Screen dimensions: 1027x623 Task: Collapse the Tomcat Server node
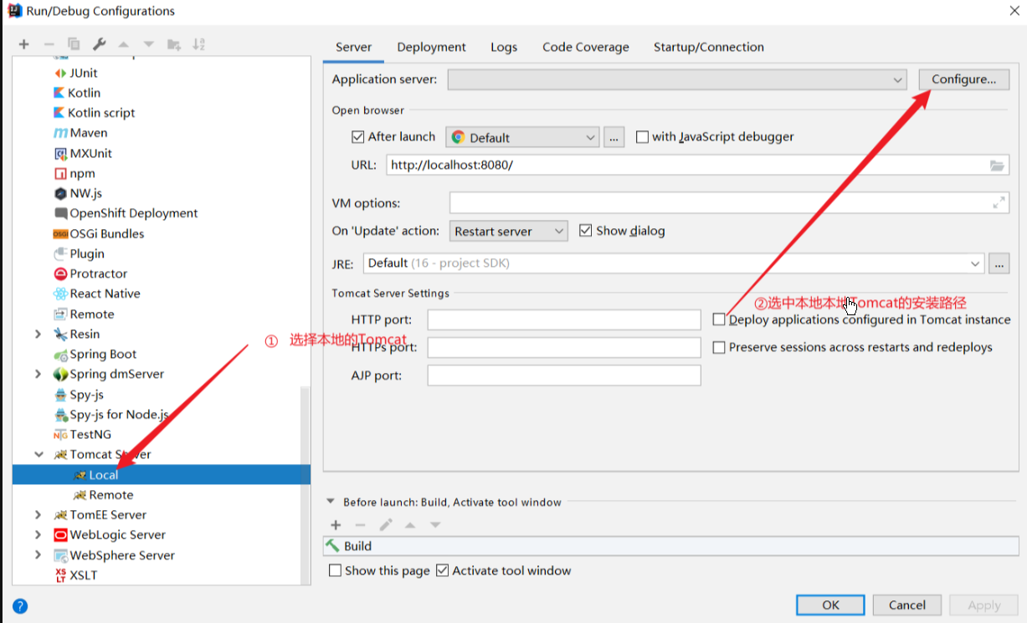(x=38, y=454)
